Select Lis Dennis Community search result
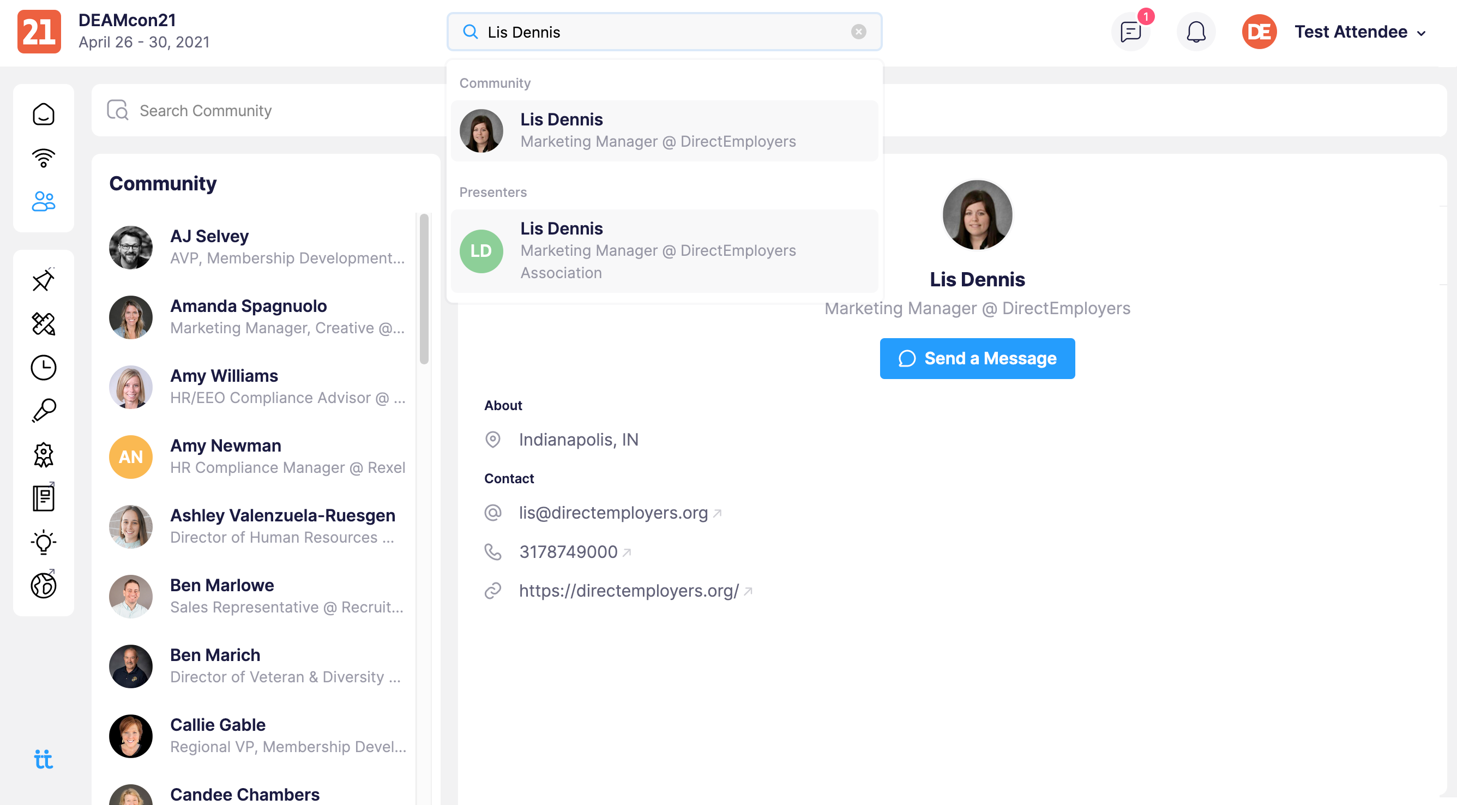Viewport: 1457px width, 805px height. [665, 131]
